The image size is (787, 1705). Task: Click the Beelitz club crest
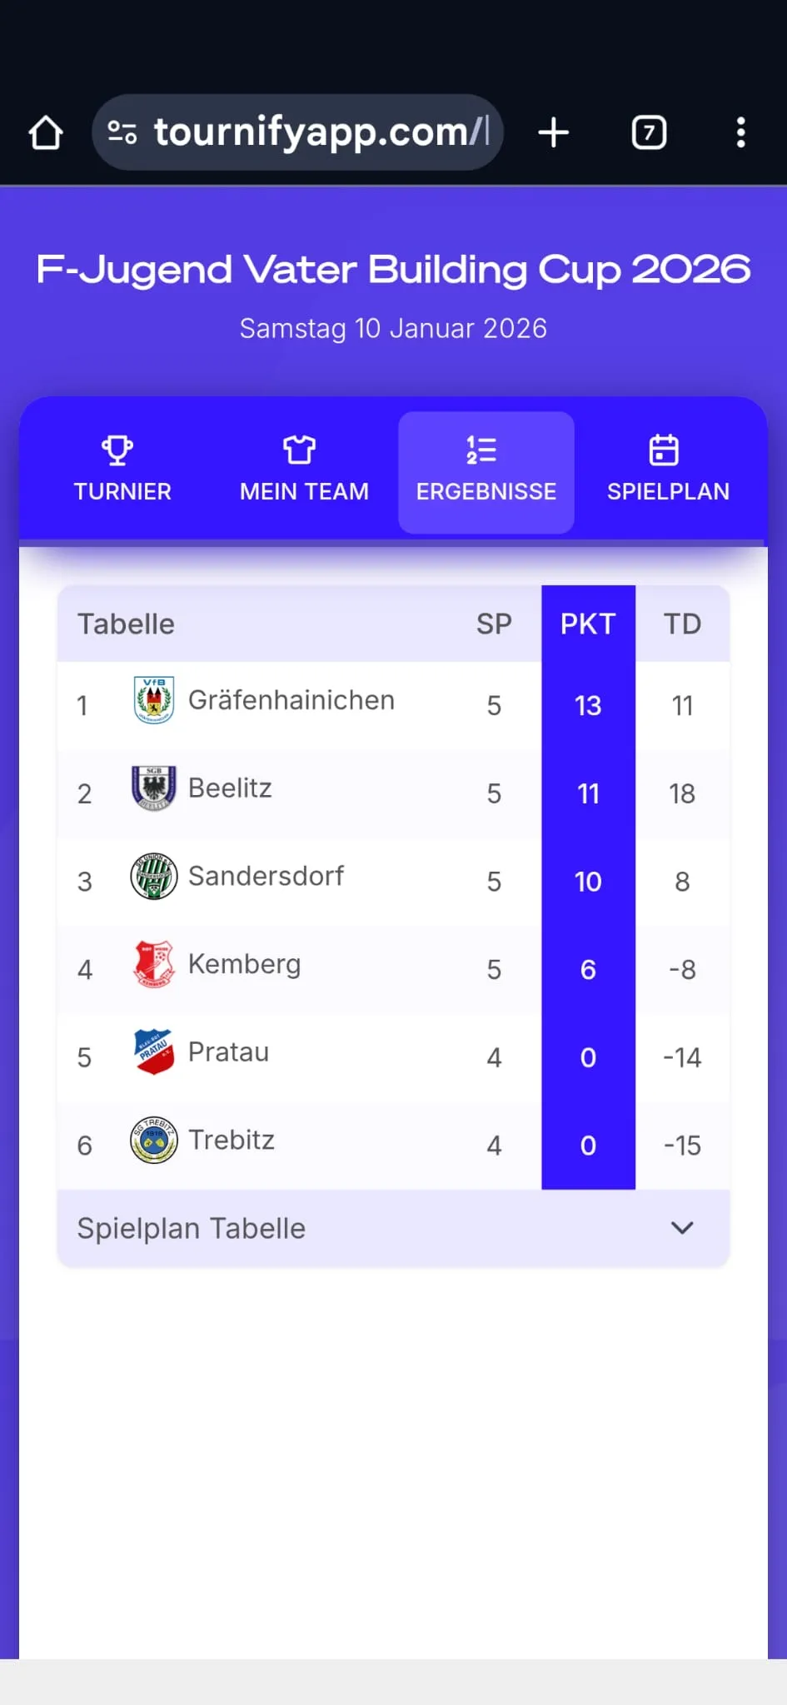coord(154,788)
